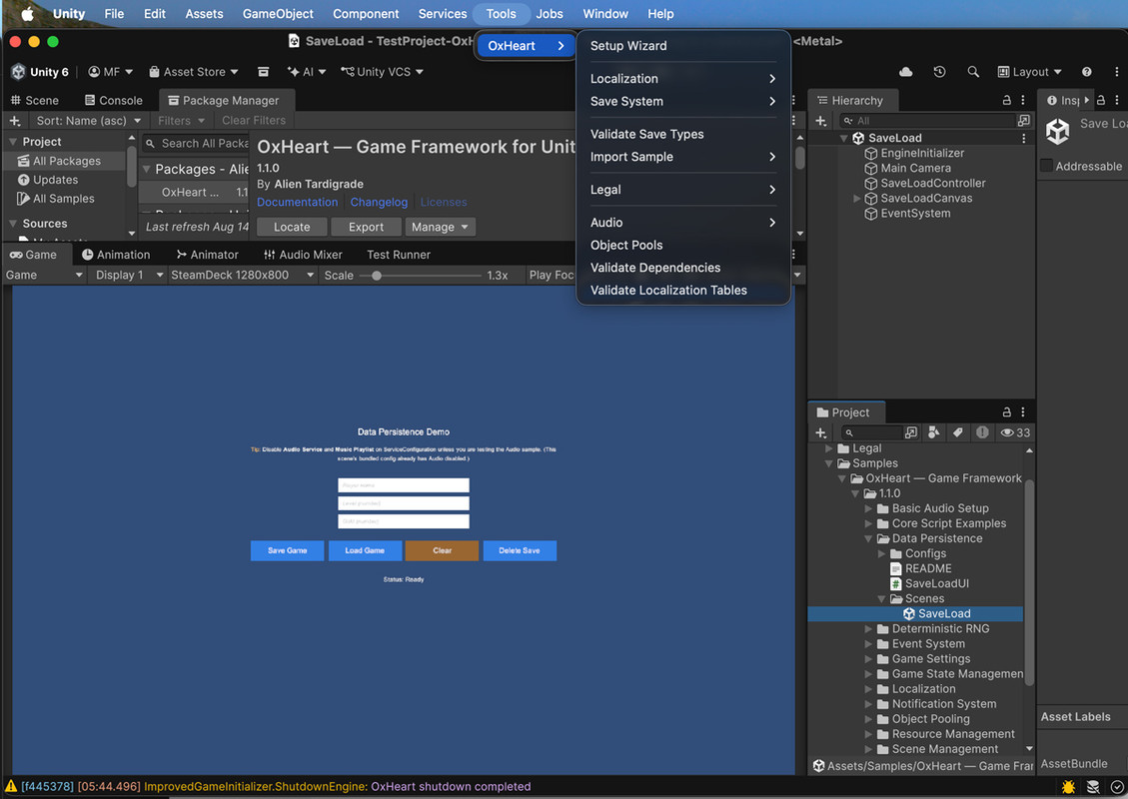This screenshot has height=799, width=1128.
Task: Open the Documentation link
Action: click(x=297, y=203)
